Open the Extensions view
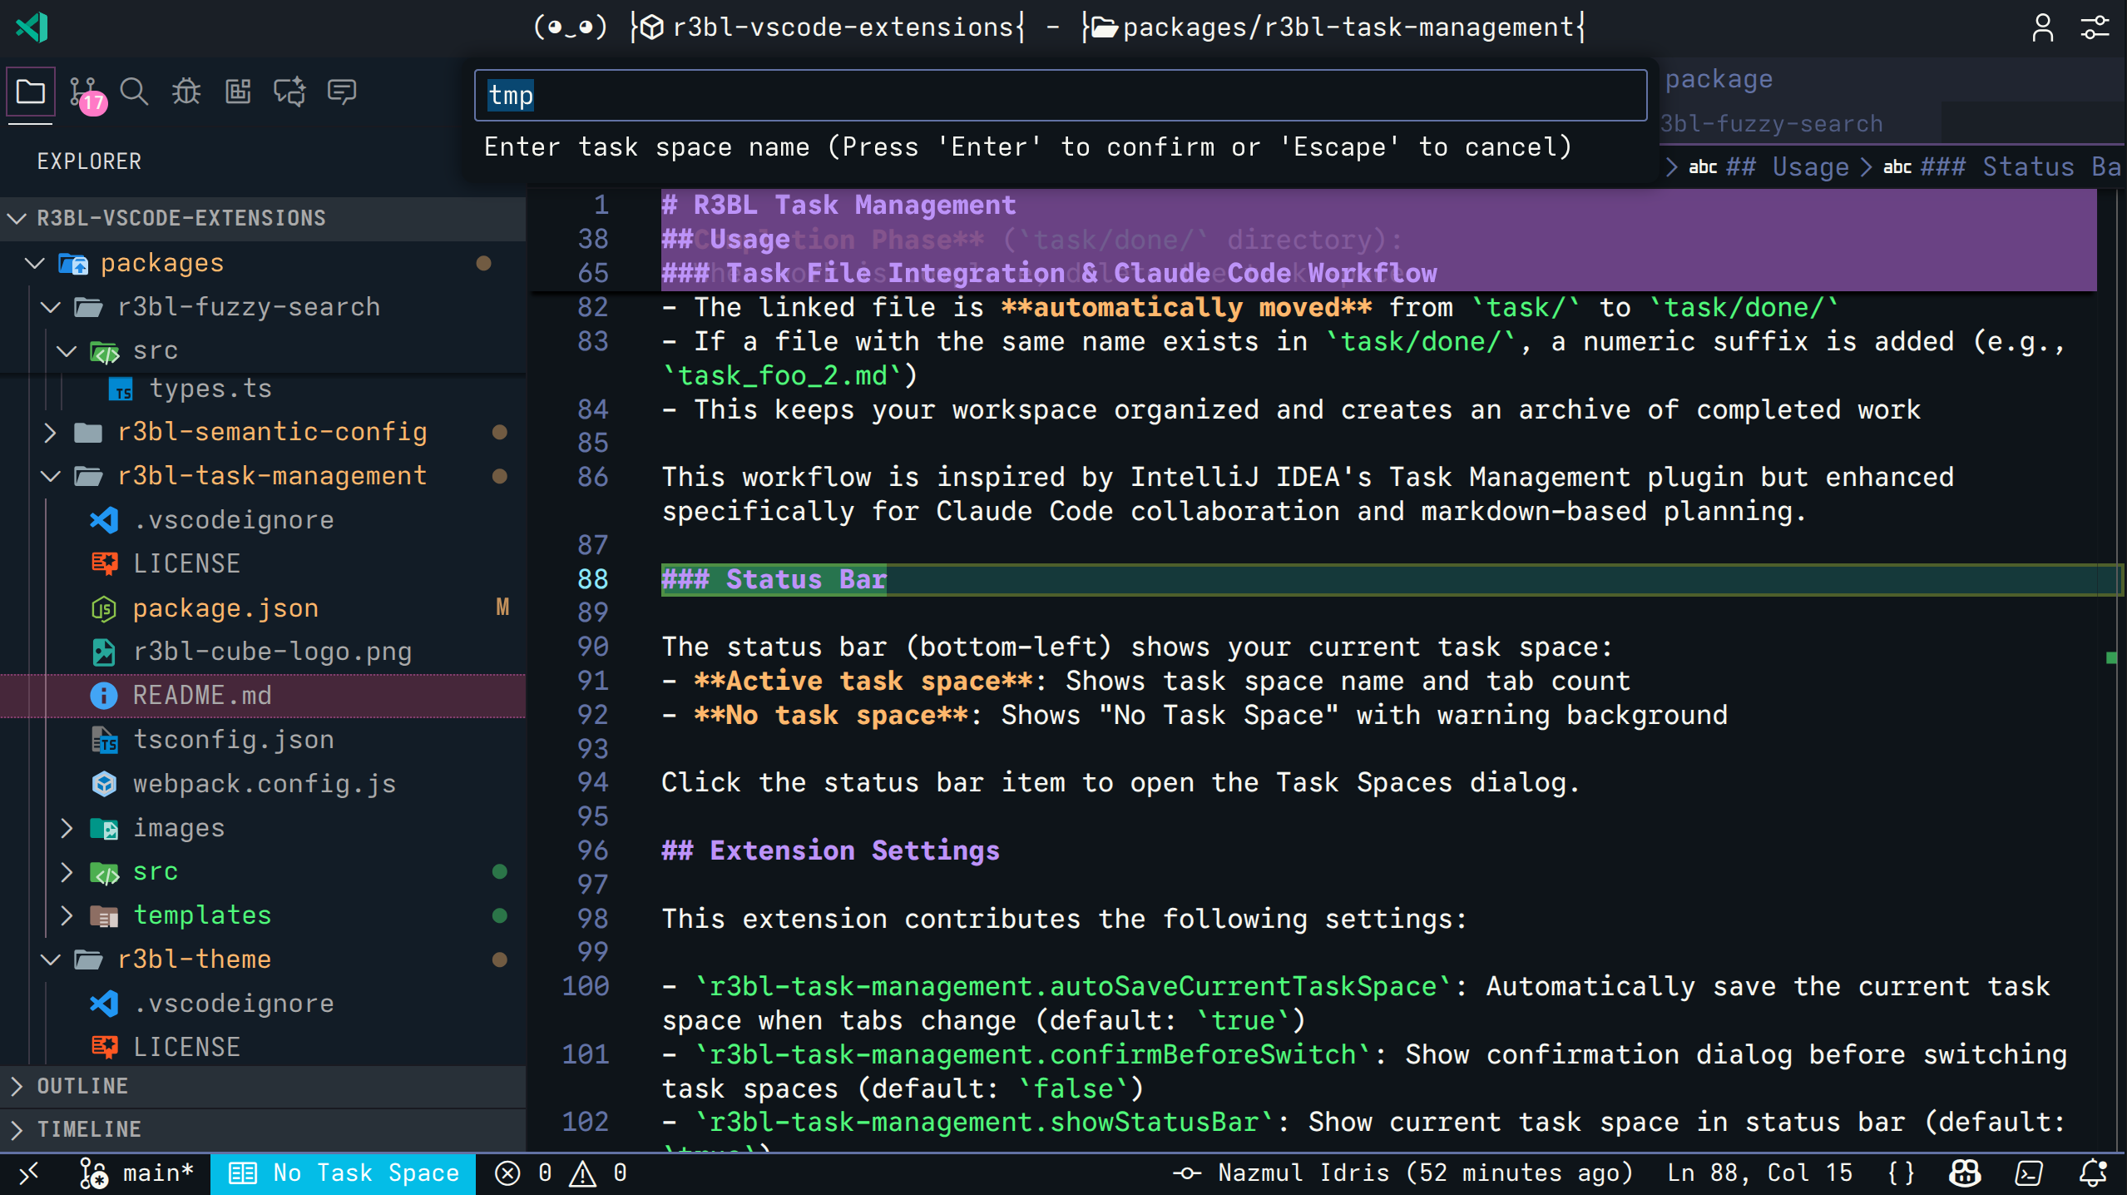 (238, 92)
